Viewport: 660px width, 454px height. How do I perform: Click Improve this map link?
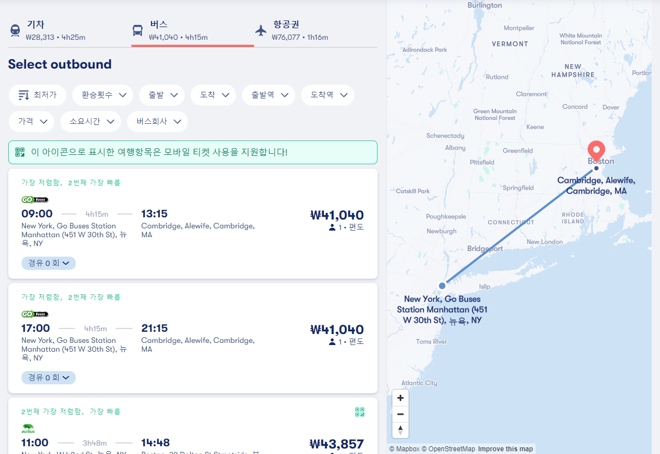(x=505, y=449)
